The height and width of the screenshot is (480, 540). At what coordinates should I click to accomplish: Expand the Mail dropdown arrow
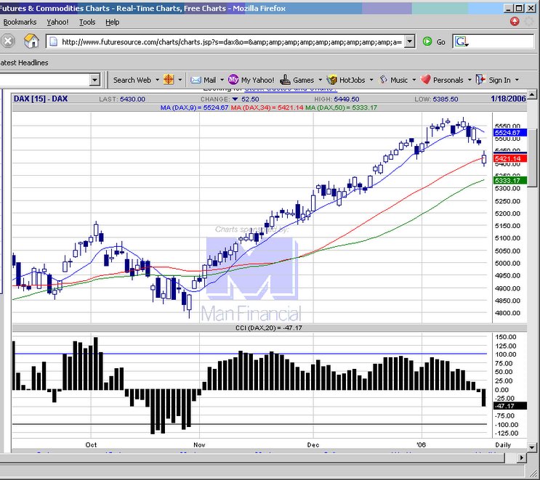click(222, 80)
